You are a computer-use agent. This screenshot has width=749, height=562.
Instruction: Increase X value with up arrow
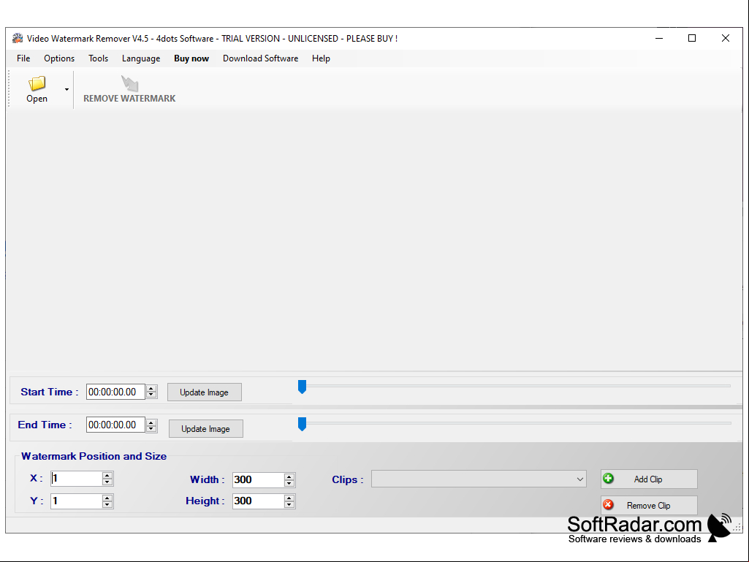107,476
